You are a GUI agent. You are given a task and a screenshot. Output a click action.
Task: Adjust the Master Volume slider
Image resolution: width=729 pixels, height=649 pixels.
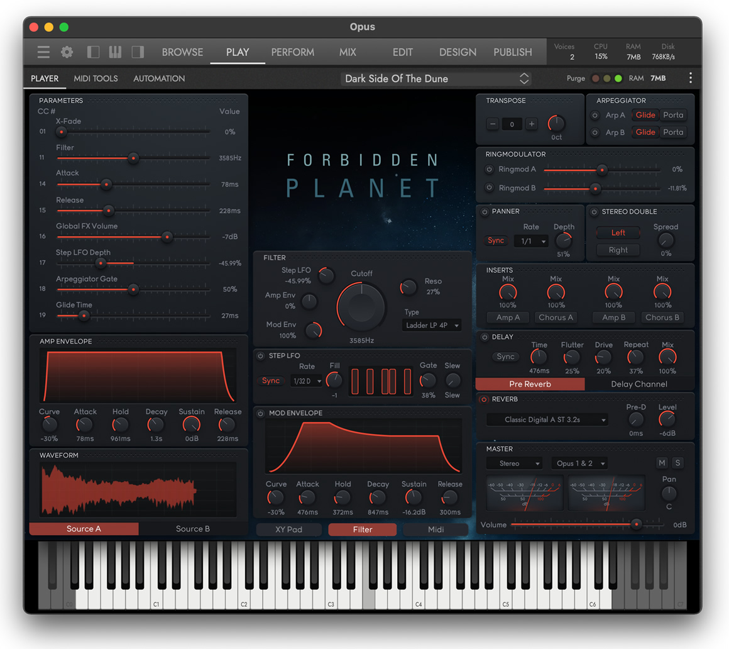588,524
